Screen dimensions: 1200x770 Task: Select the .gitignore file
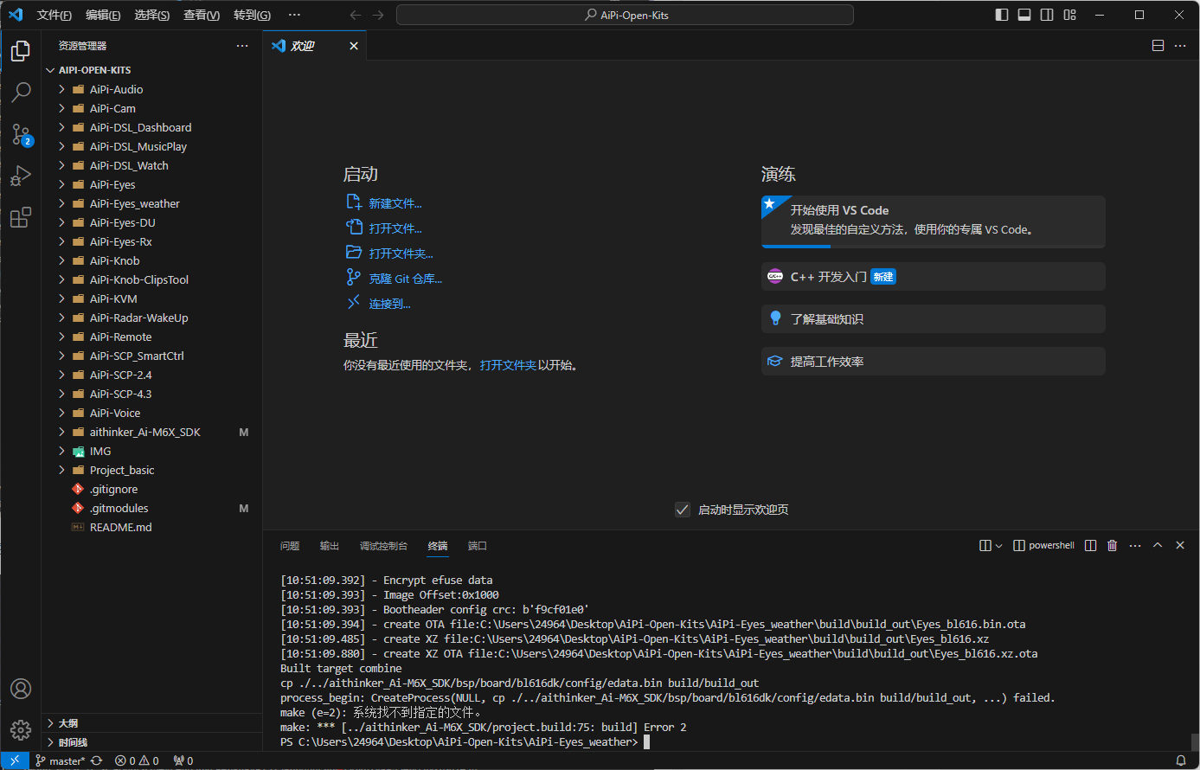pyautogui.click(x=151, y=489)
